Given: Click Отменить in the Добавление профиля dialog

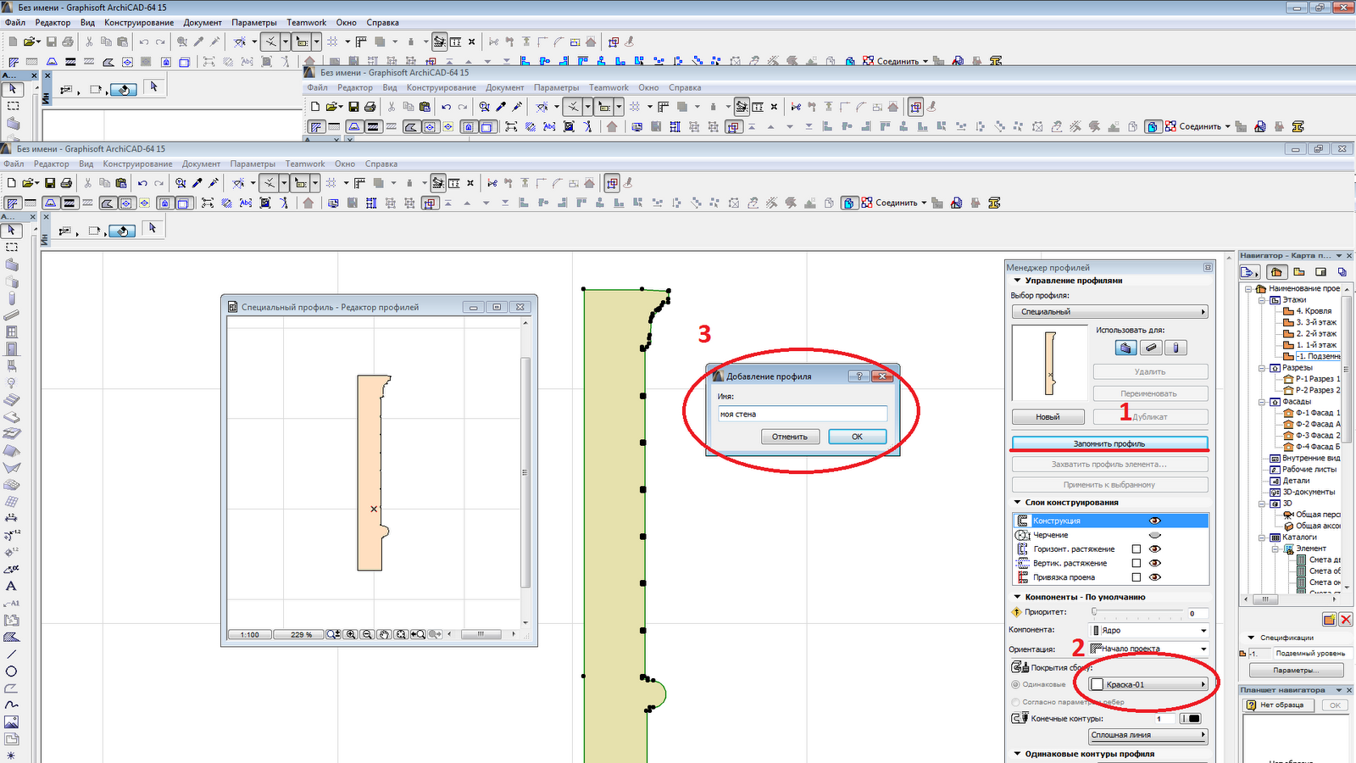Looking at the screenshot, I should pos(790,437).
